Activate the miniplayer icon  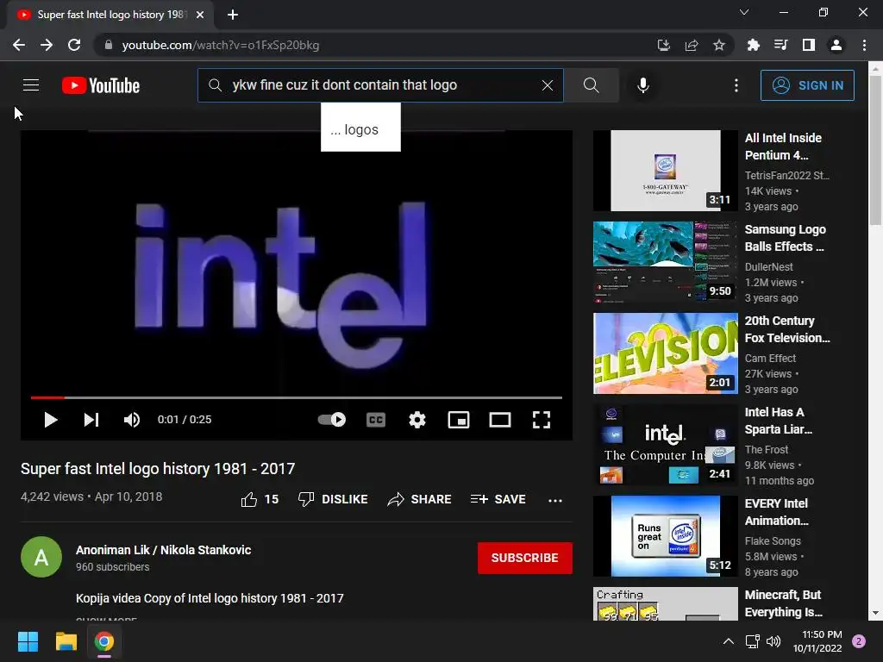[x=459, y=420]
